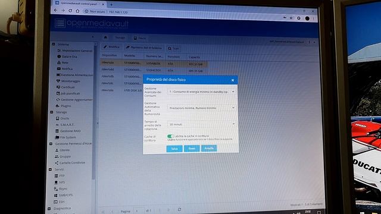Open the browser home page icon
Viewport: 381px width, 214px height.
tap(77, 11)
